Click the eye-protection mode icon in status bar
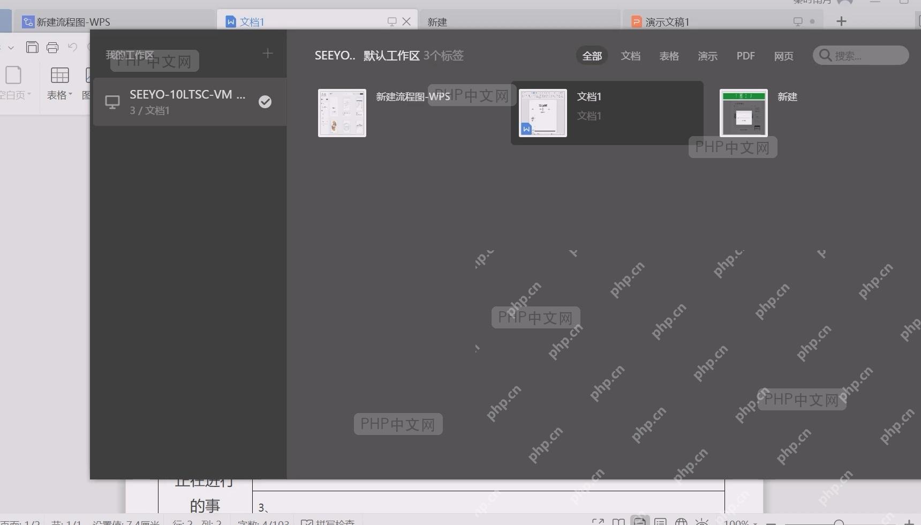The width and height of the screenshot is (921, 525). [x=701, y=522]
